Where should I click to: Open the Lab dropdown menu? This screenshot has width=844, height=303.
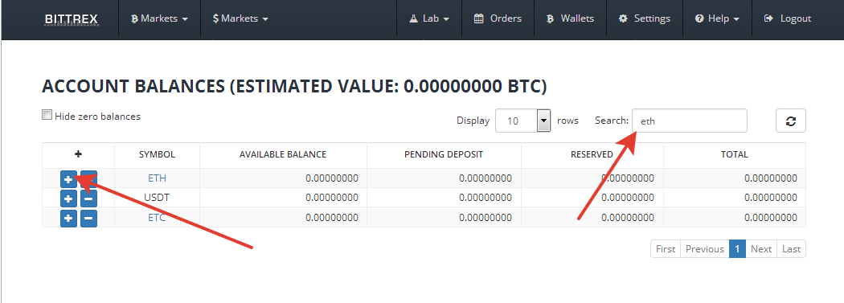(x=429, y=18)
